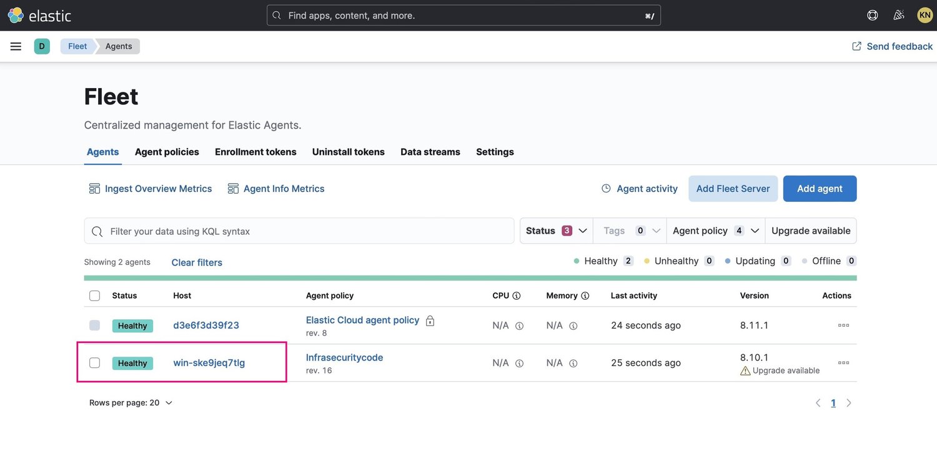
Task: Click the lock icon beside Elastic Cloud agent policy
Action: (429, 319)
